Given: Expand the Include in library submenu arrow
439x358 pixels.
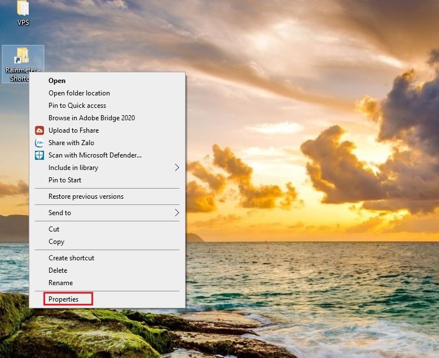Looking at the screenshot, I should 177,168.
